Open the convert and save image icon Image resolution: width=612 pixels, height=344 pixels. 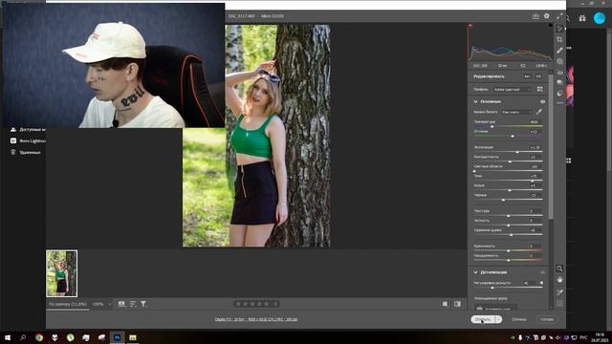pyautogui.click(x=535, y=16)
